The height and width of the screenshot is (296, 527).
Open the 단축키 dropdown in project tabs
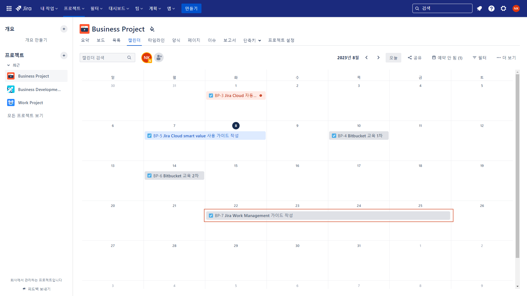tap(252, 40)
